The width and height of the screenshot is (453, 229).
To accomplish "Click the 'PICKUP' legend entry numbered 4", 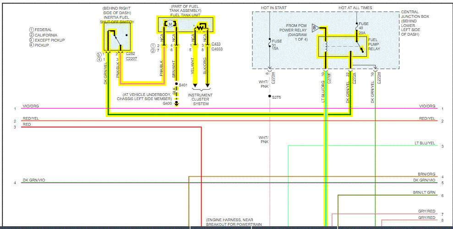I will click(x=39, y=45).
